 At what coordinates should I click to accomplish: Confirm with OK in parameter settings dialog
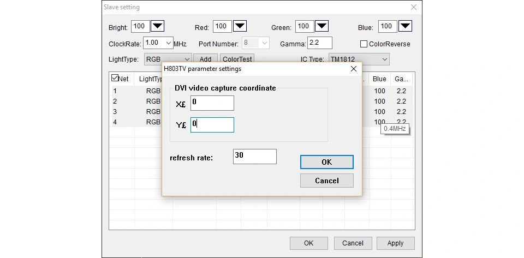(x=326, y=162)
